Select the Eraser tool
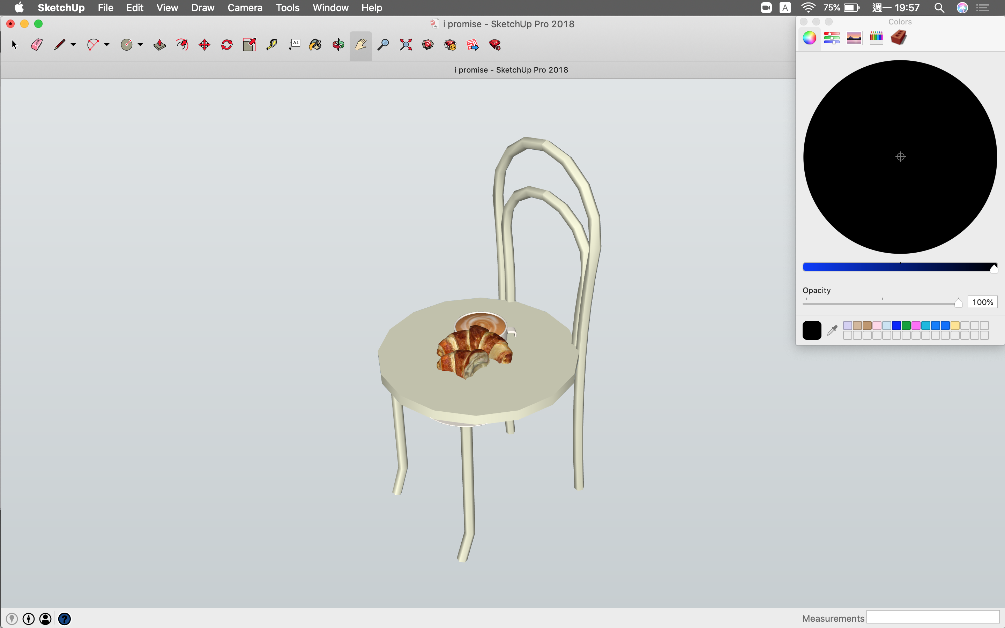Screen dimensions: 1005x628 point(37,45)
